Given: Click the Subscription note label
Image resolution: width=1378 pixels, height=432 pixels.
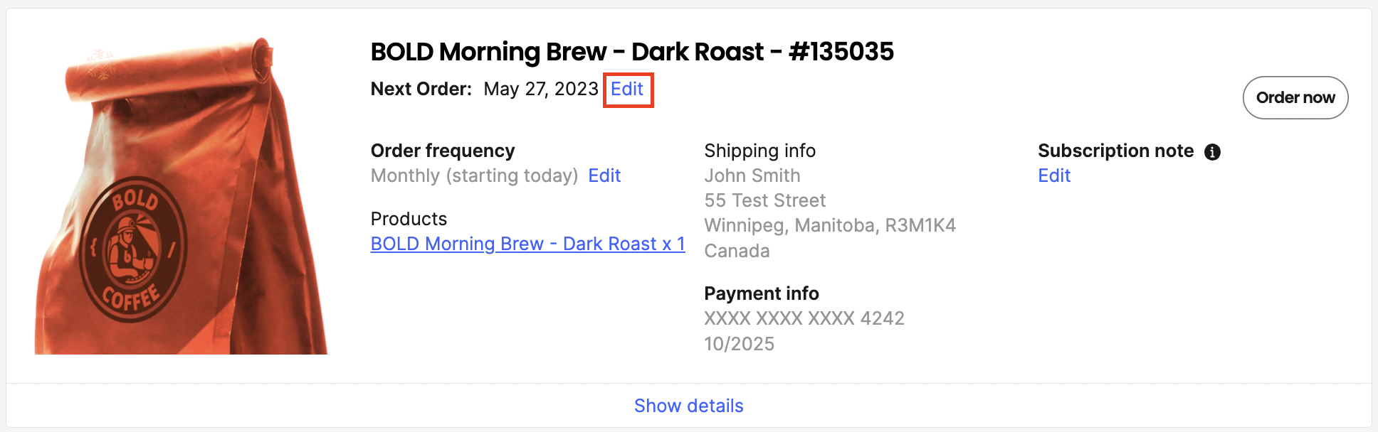Looking at the screenshot, I should pyautogui.click(x=1116, y=151).
